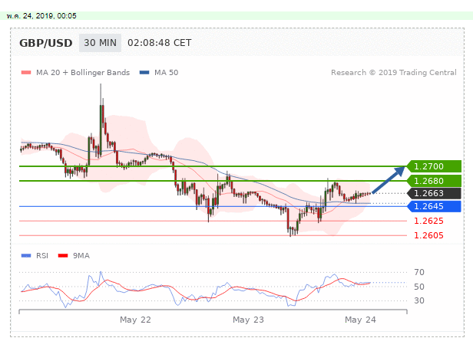Image resolution: width=473 pixels, height=351 pixels.
Task: Select the 1.2680 resistance price tag
Action: click(x=434, y=181)
